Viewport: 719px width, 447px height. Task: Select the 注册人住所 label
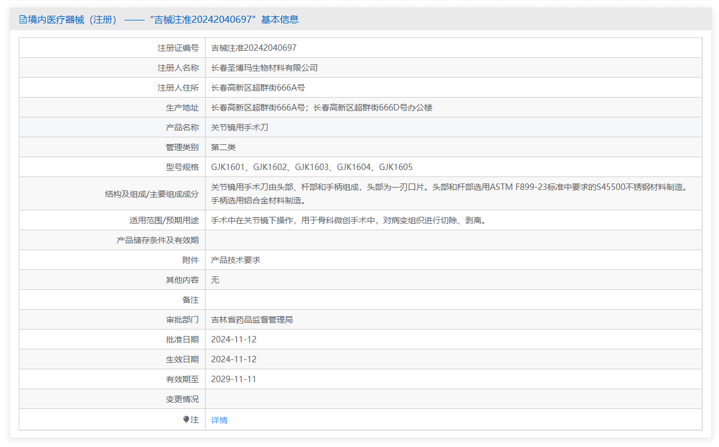[178, 88]
